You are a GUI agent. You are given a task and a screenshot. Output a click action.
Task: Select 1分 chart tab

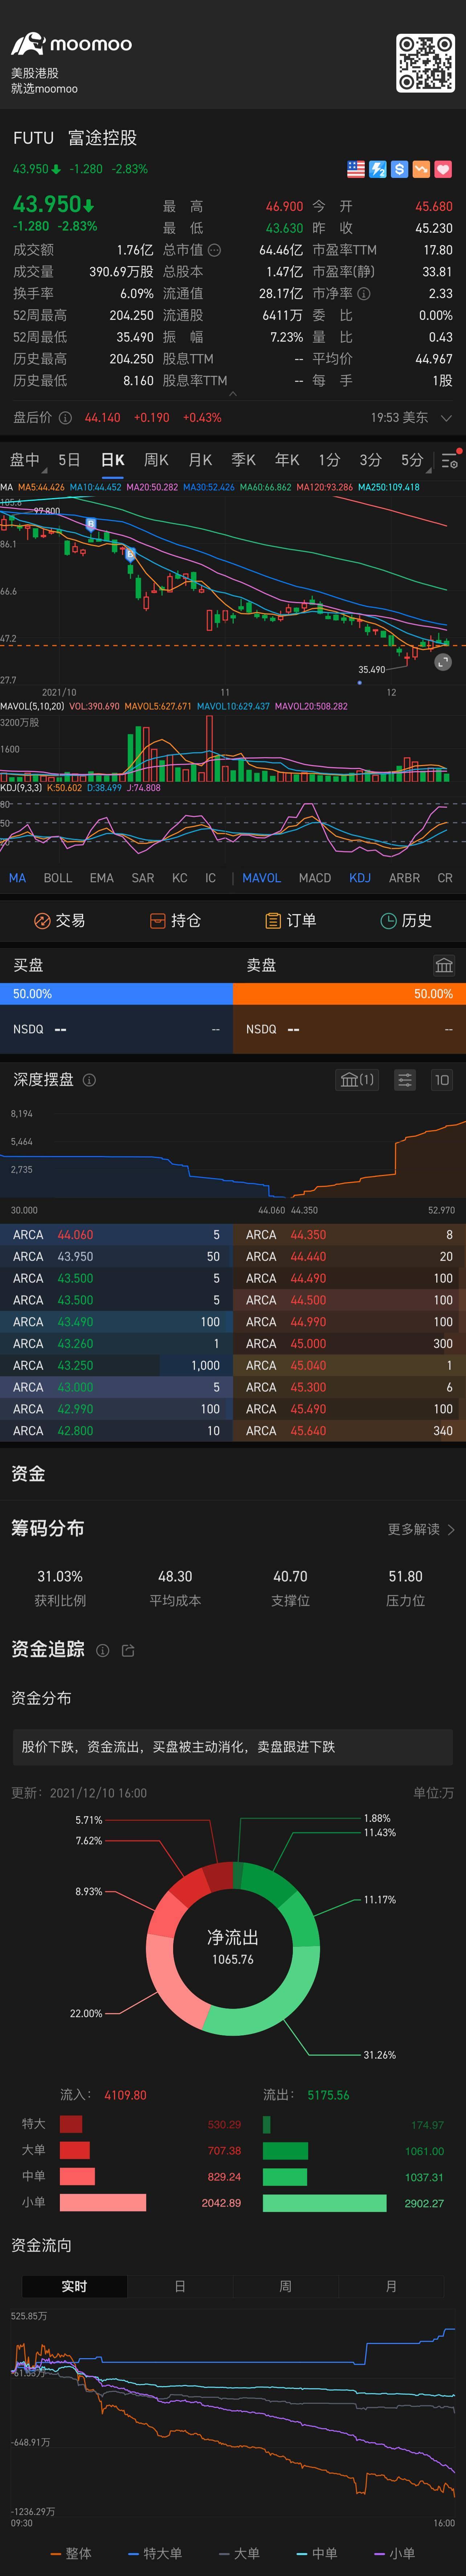(x=329, y=460)
